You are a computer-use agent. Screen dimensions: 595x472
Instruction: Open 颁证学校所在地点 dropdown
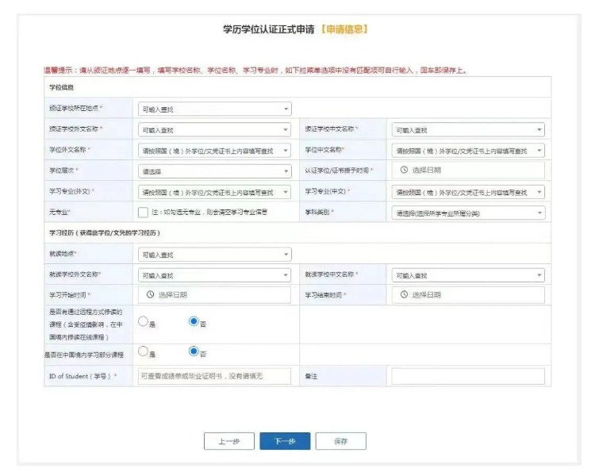tap(214, 109)
